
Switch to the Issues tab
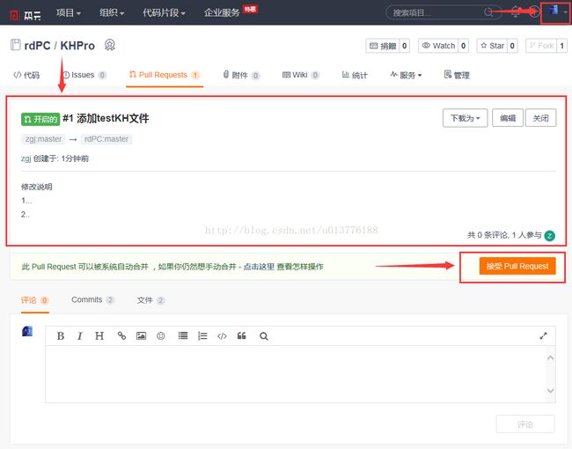click(x=84, y=75)
